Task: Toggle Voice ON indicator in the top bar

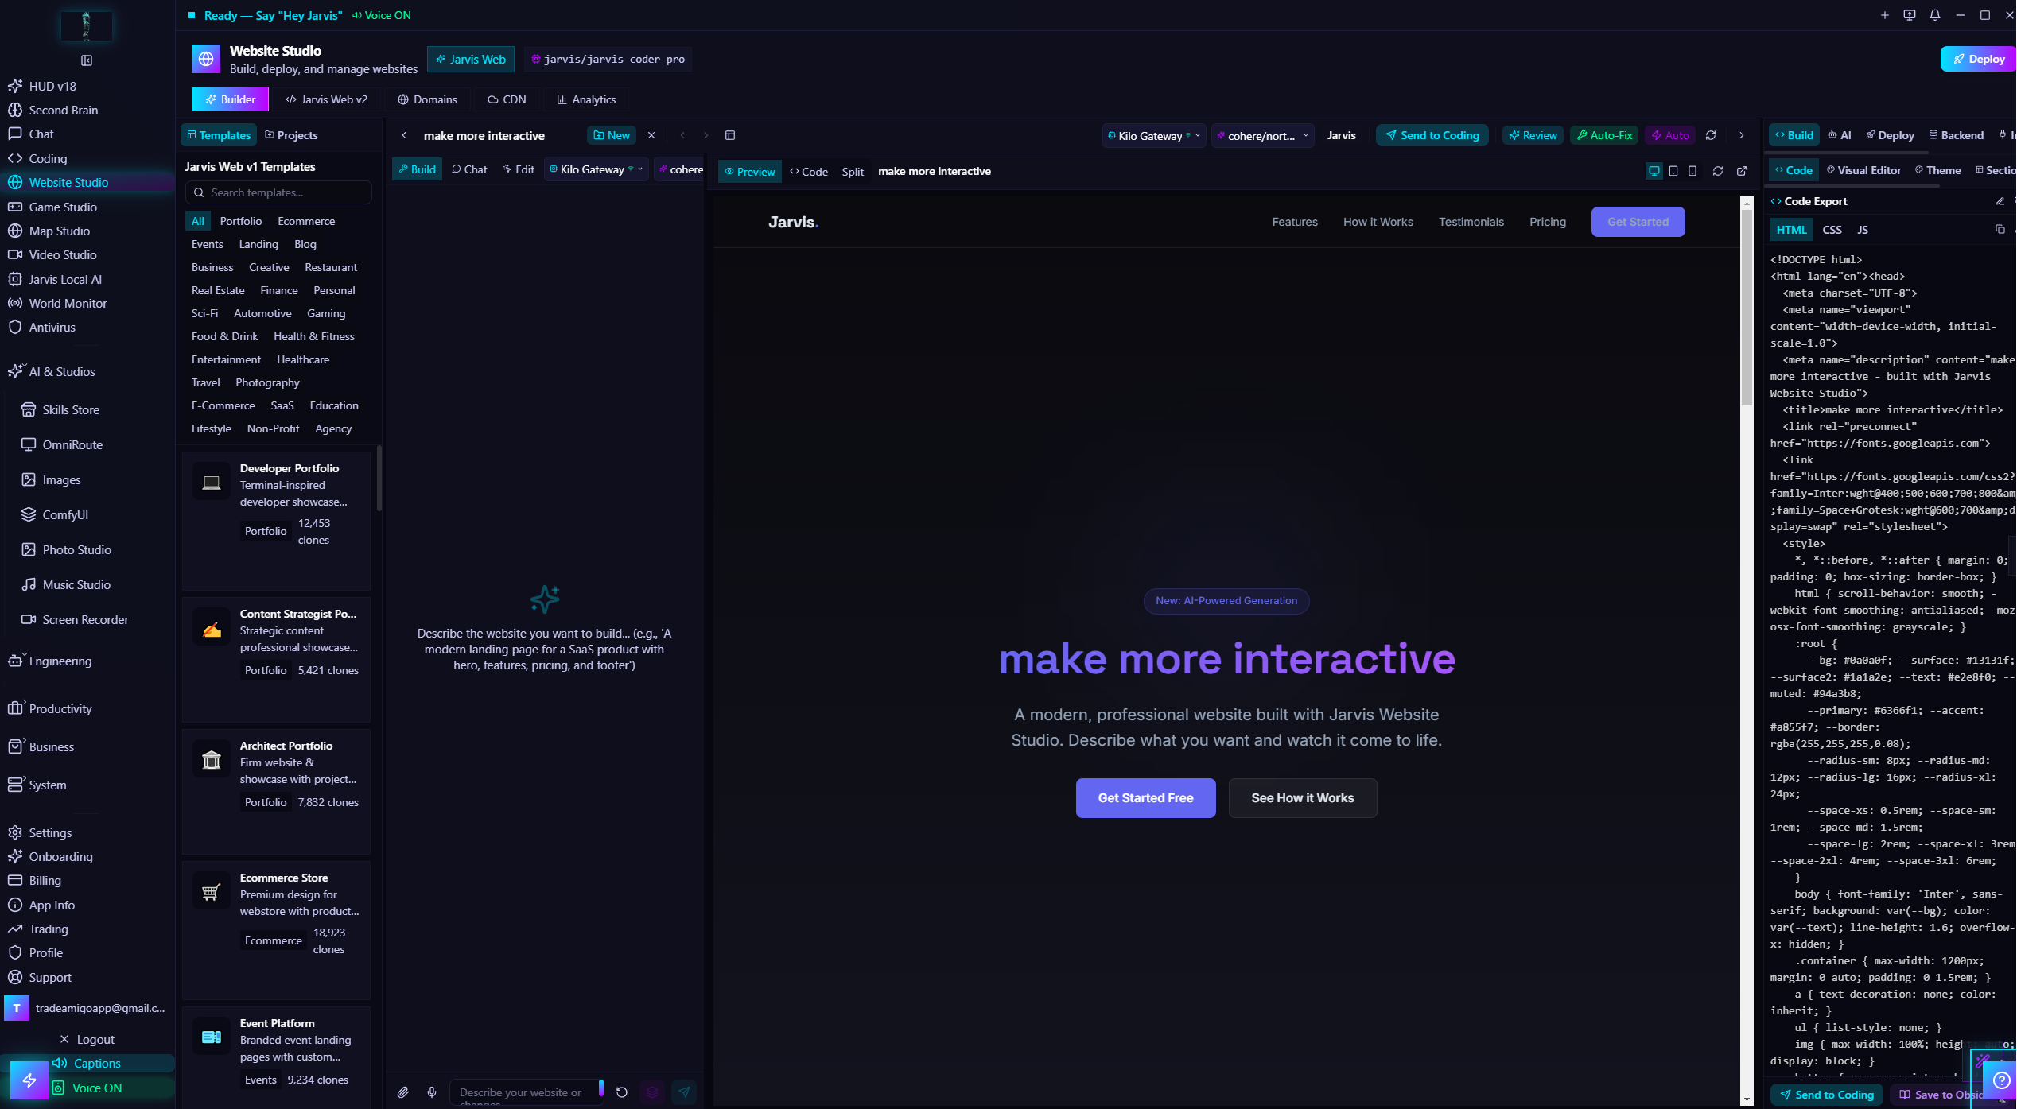Action: (x=382, y=15)
